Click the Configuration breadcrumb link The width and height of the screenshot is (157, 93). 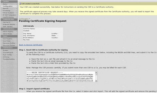[24, 19]
